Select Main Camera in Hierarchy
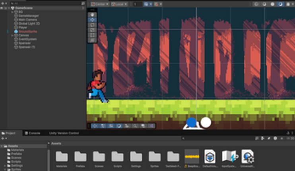This screenshot has width=295, height=171. pyautogui.click(x=27, y=20)
